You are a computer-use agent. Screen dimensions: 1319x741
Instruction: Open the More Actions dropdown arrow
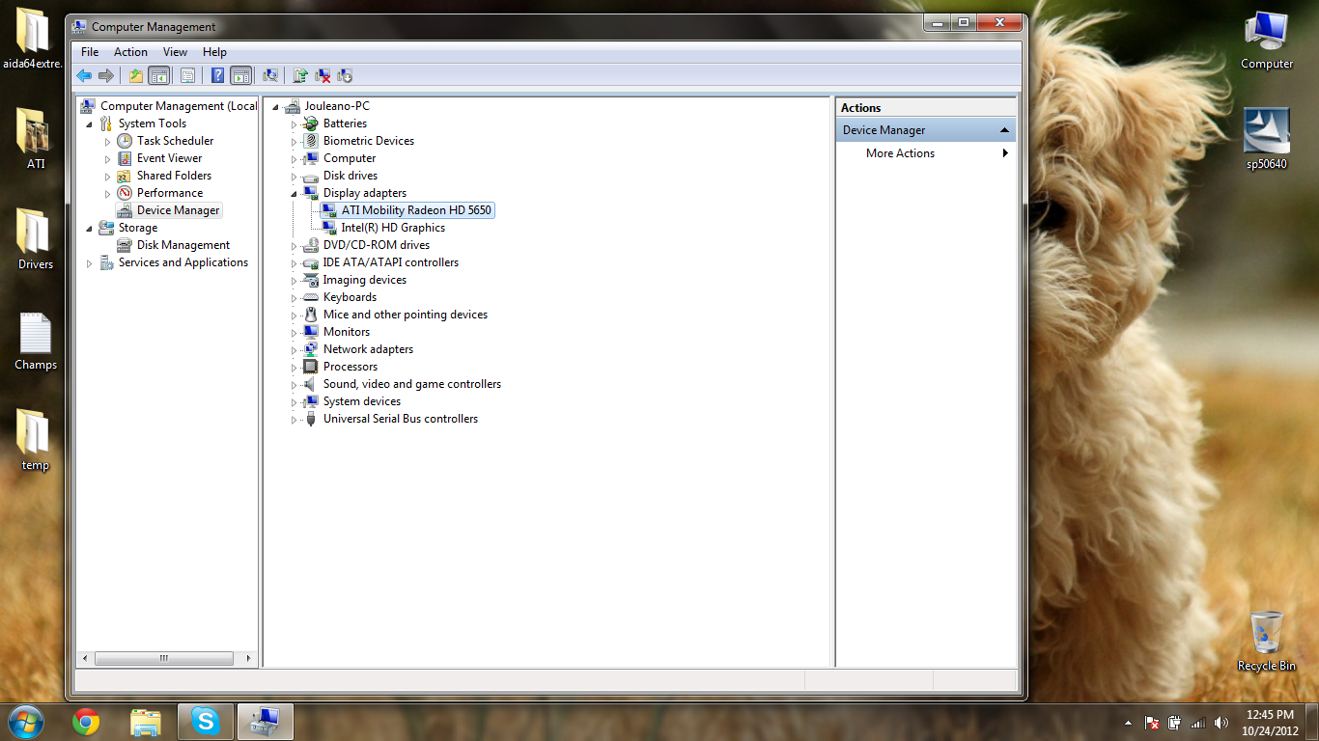click(x=1004, y=152)
